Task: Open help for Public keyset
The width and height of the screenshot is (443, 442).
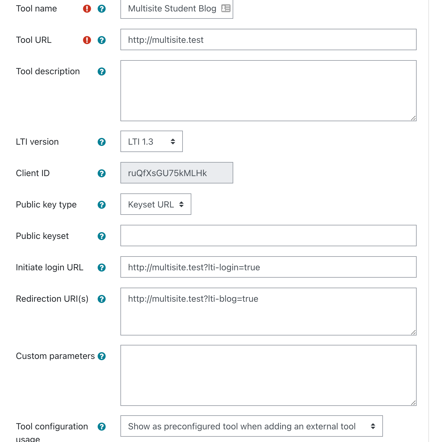Action: click(102, 236)
